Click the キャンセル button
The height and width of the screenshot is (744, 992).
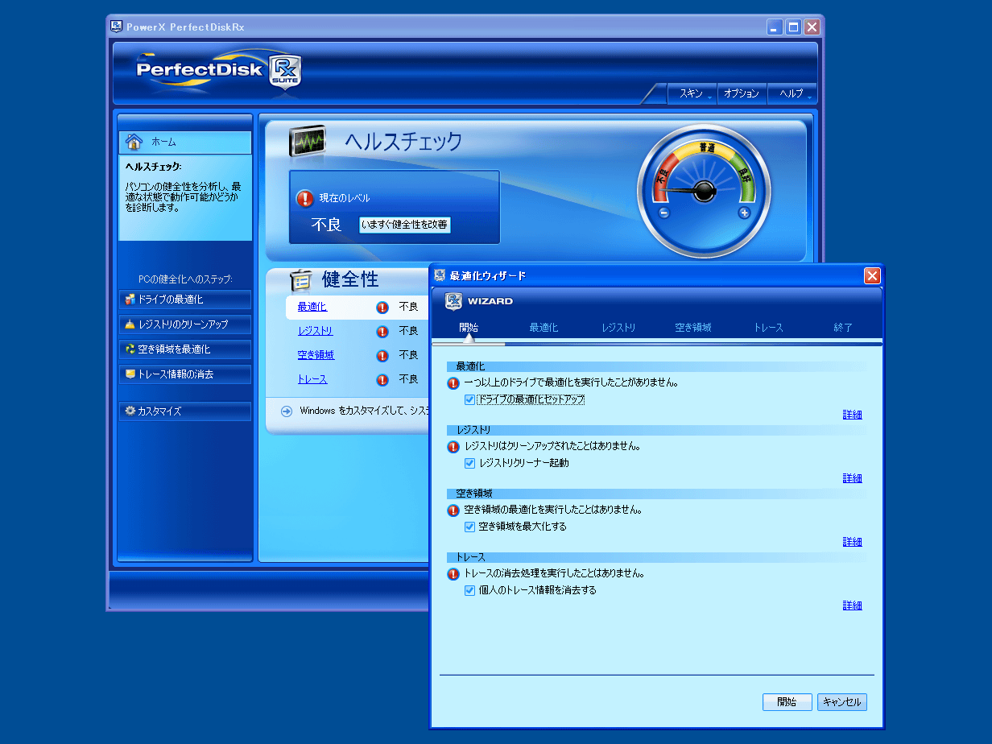coord(842,702)
